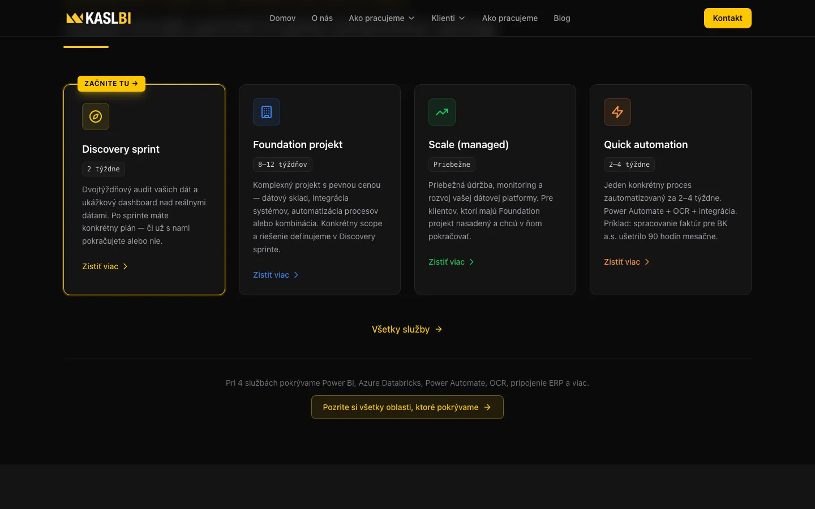This screenshot has height=509, width=815.
Task: Select the Discovery sprint card title
Action: click(x=121, y=149)
